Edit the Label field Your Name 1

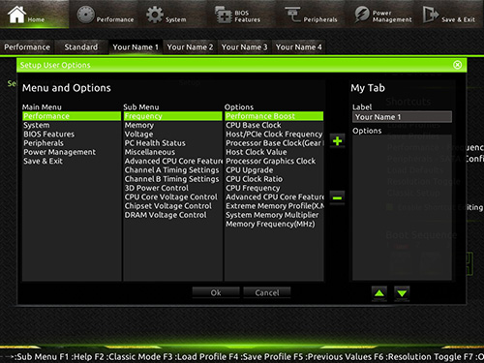[402, 117]
